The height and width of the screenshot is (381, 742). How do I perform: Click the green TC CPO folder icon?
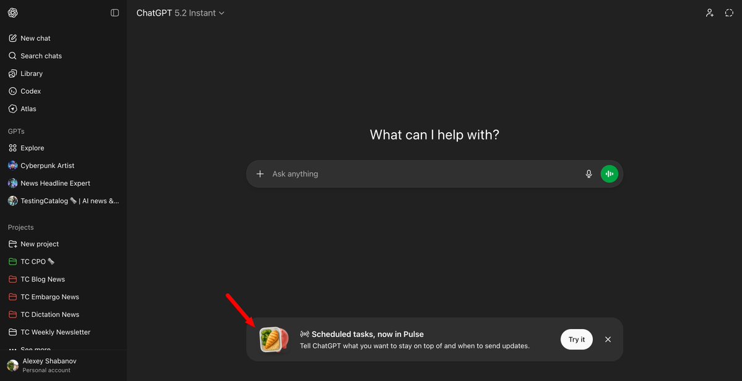[x=13, y=262]
